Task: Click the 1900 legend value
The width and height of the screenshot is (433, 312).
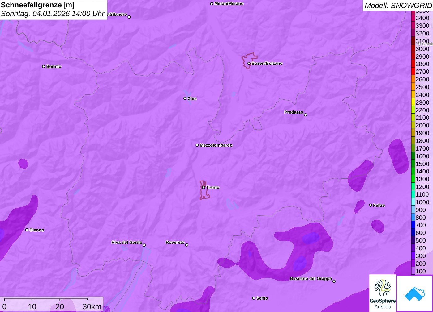Action: [x=422, y=133]
